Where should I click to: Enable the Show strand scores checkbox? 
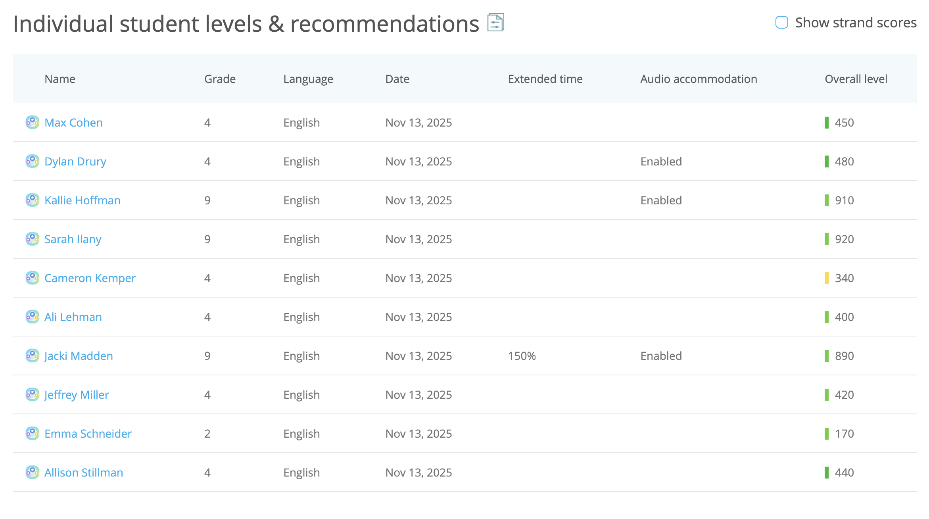(781, 23)
